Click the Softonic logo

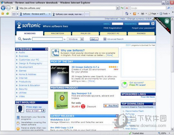[x=29, y=25]
